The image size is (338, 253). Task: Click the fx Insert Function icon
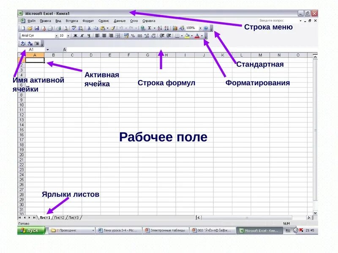click(65, 49)
